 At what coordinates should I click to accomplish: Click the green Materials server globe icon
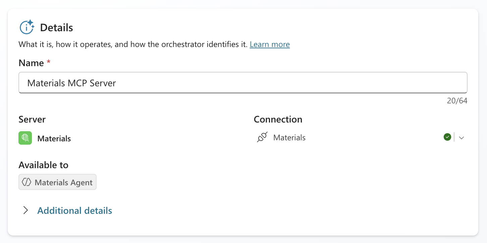25,138
